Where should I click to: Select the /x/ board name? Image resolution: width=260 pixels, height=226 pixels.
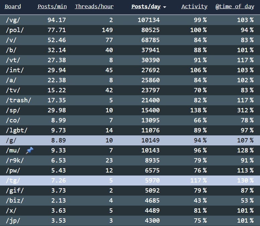coord(11,211)
